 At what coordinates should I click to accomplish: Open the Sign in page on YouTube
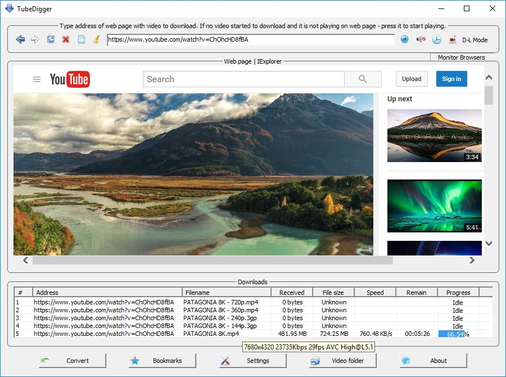point(451,79)
